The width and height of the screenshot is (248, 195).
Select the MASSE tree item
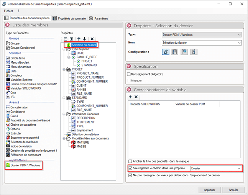pos(82,146)
